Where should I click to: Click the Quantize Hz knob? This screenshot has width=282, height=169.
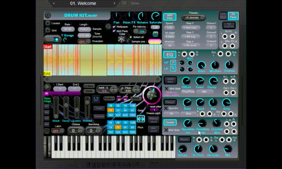tap(188, 123)
